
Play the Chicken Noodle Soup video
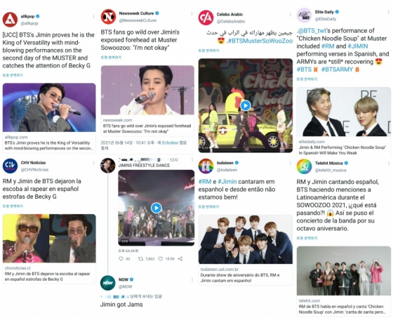(x=246, y=105)
